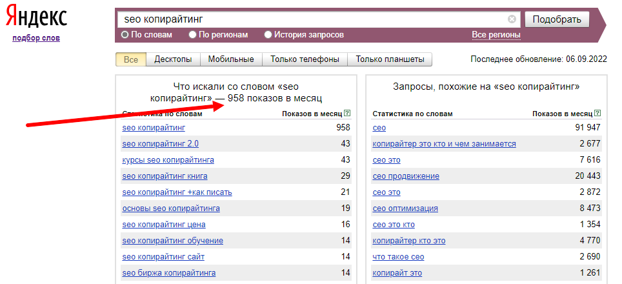This screenshot has width=622, height=284.
Task: Click the 8 473 impressions value
Action: [x=589, y=208]
